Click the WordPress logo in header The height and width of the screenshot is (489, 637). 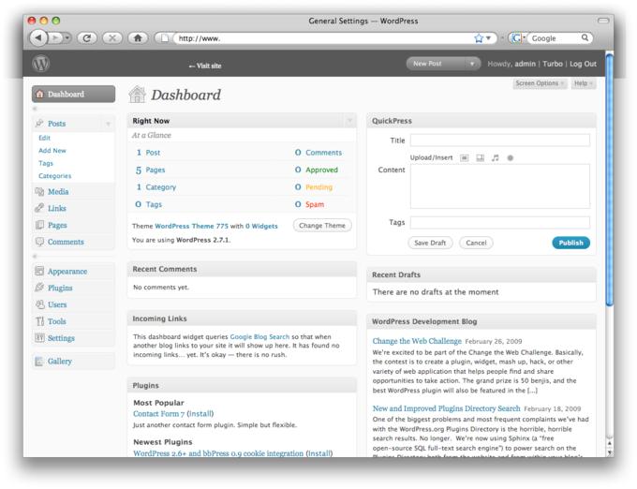tap(40, 64)
